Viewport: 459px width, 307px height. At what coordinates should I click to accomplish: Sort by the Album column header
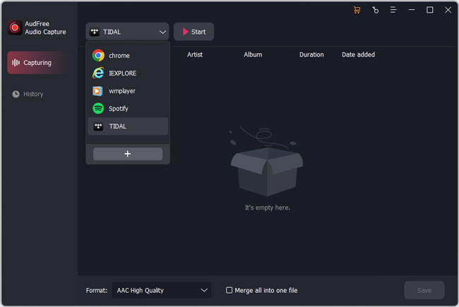(x=253, y=55)
